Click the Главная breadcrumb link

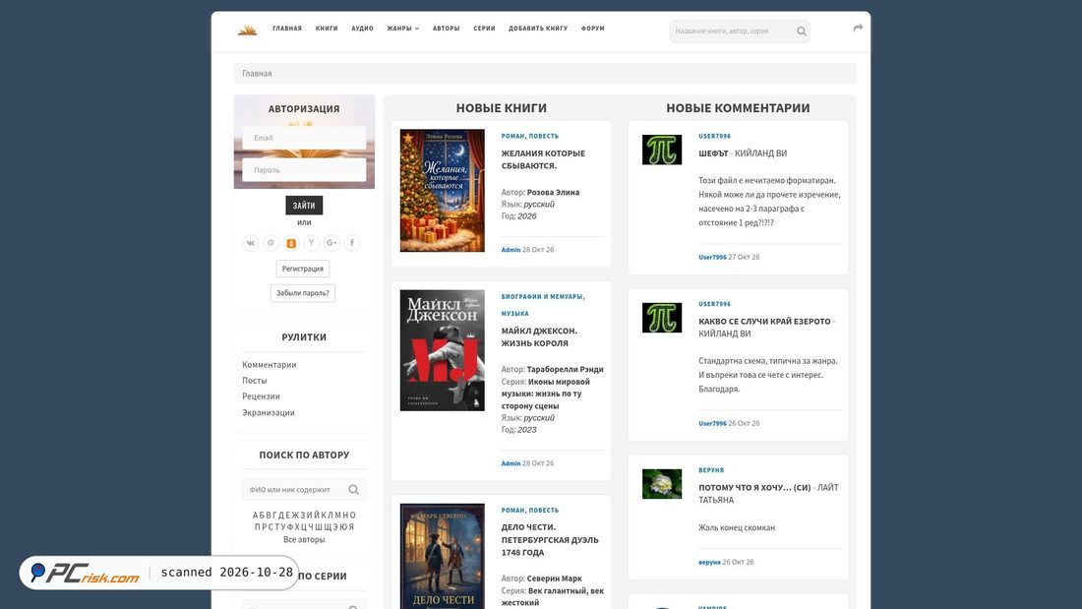coord(257,73)
